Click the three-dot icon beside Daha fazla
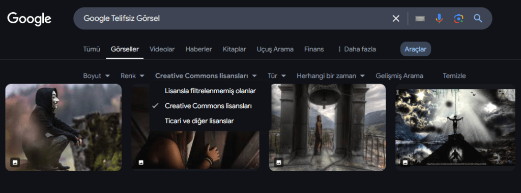 pyautogui.click(x=339, y=49)
